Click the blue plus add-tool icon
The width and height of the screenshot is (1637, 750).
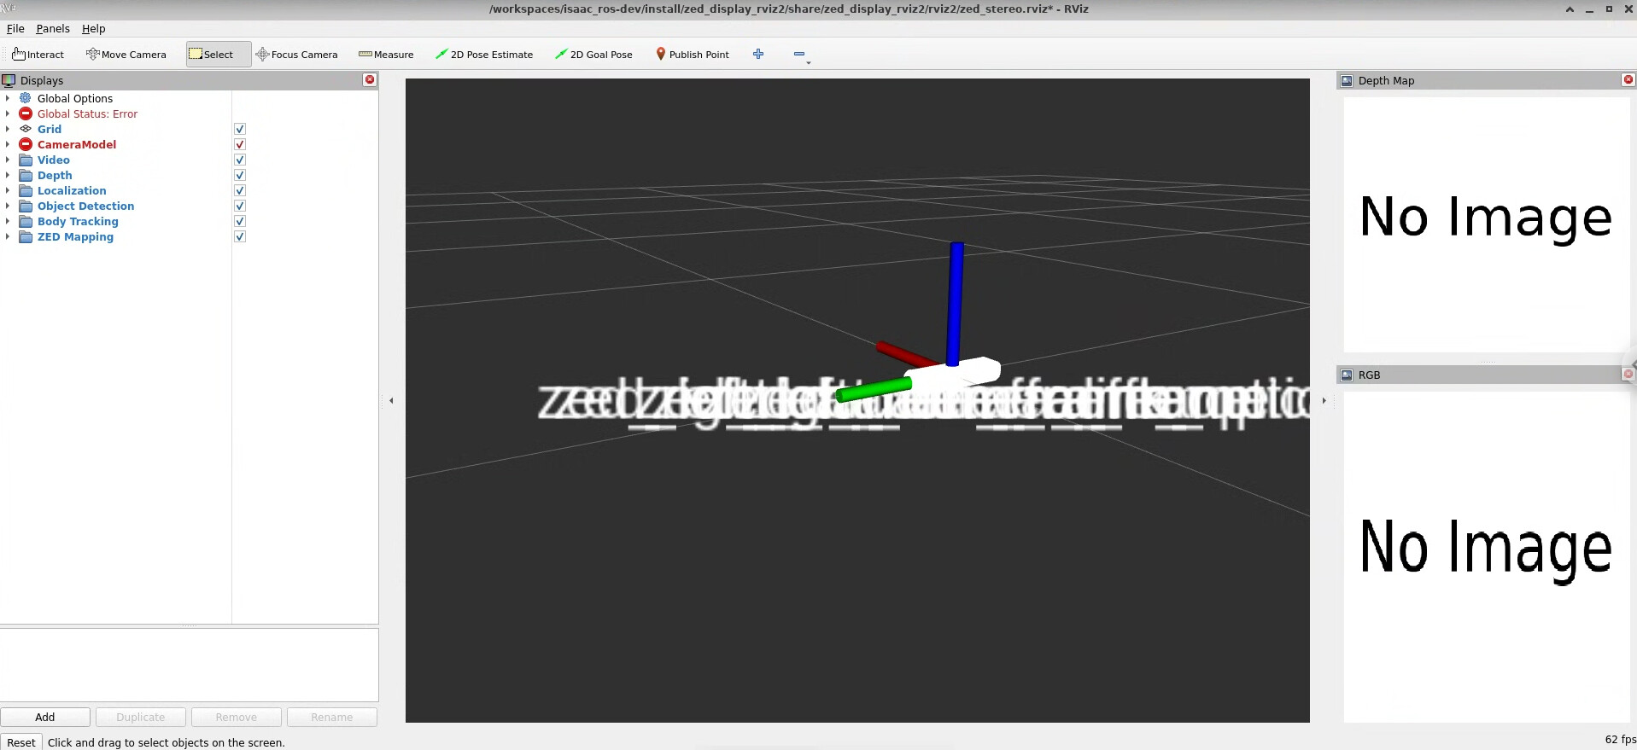(758, 54)
